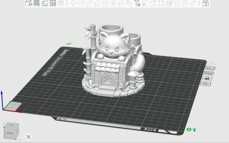229x143 pixels.
Task: Select the paint bucket color painting tool
Action: [129, 3]
